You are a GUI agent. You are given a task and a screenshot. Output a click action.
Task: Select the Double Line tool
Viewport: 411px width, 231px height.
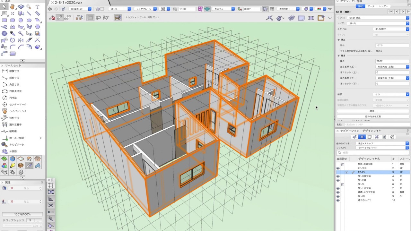pyautogui.click(x=38, y=13)
